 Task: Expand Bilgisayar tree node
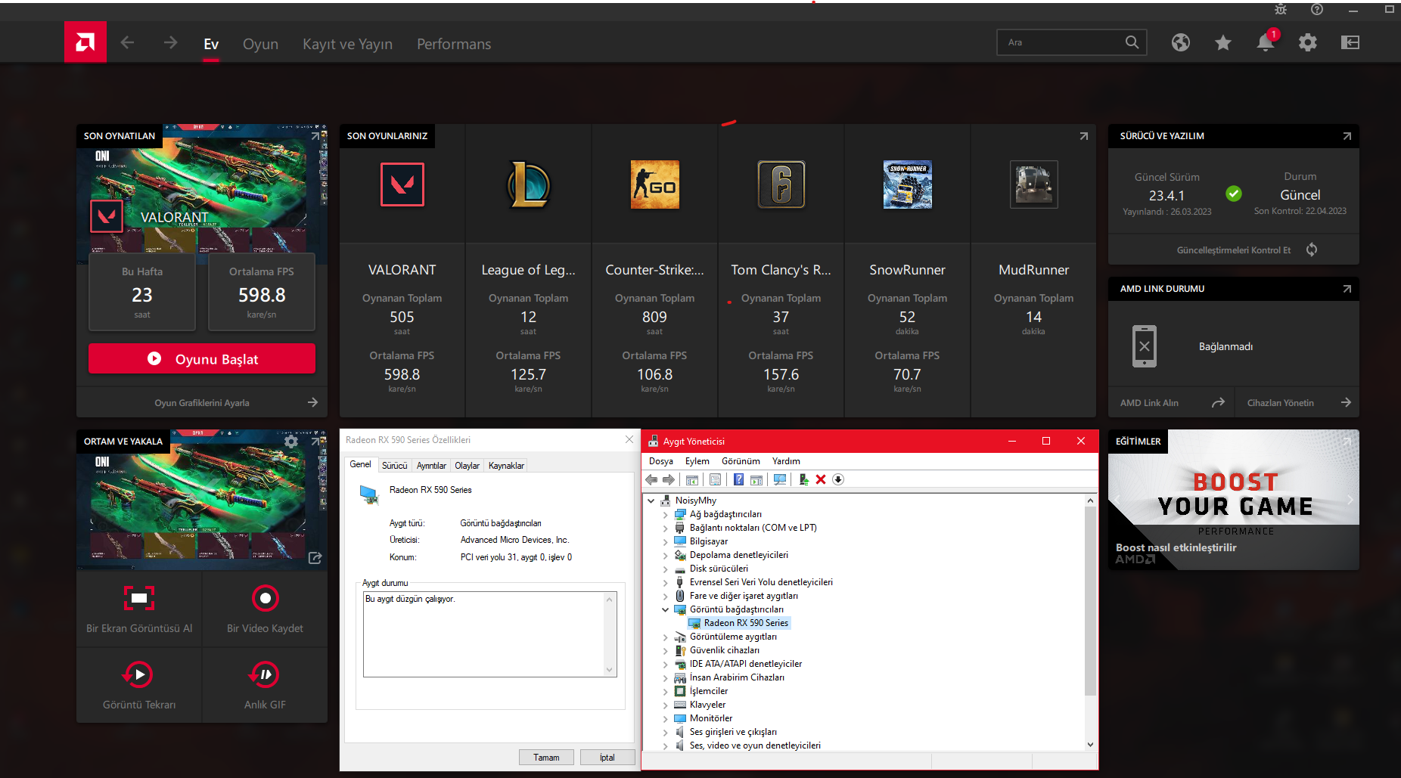(665, 541)
